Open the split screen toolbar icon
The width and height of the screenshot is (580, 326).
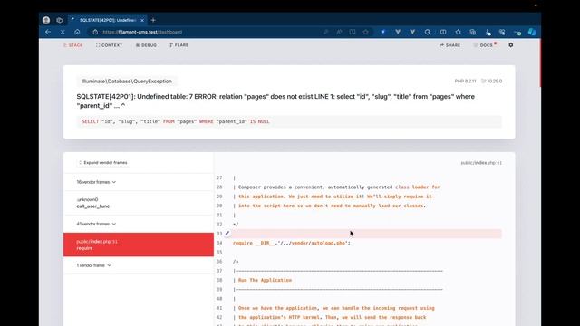[x=443, y=33]
